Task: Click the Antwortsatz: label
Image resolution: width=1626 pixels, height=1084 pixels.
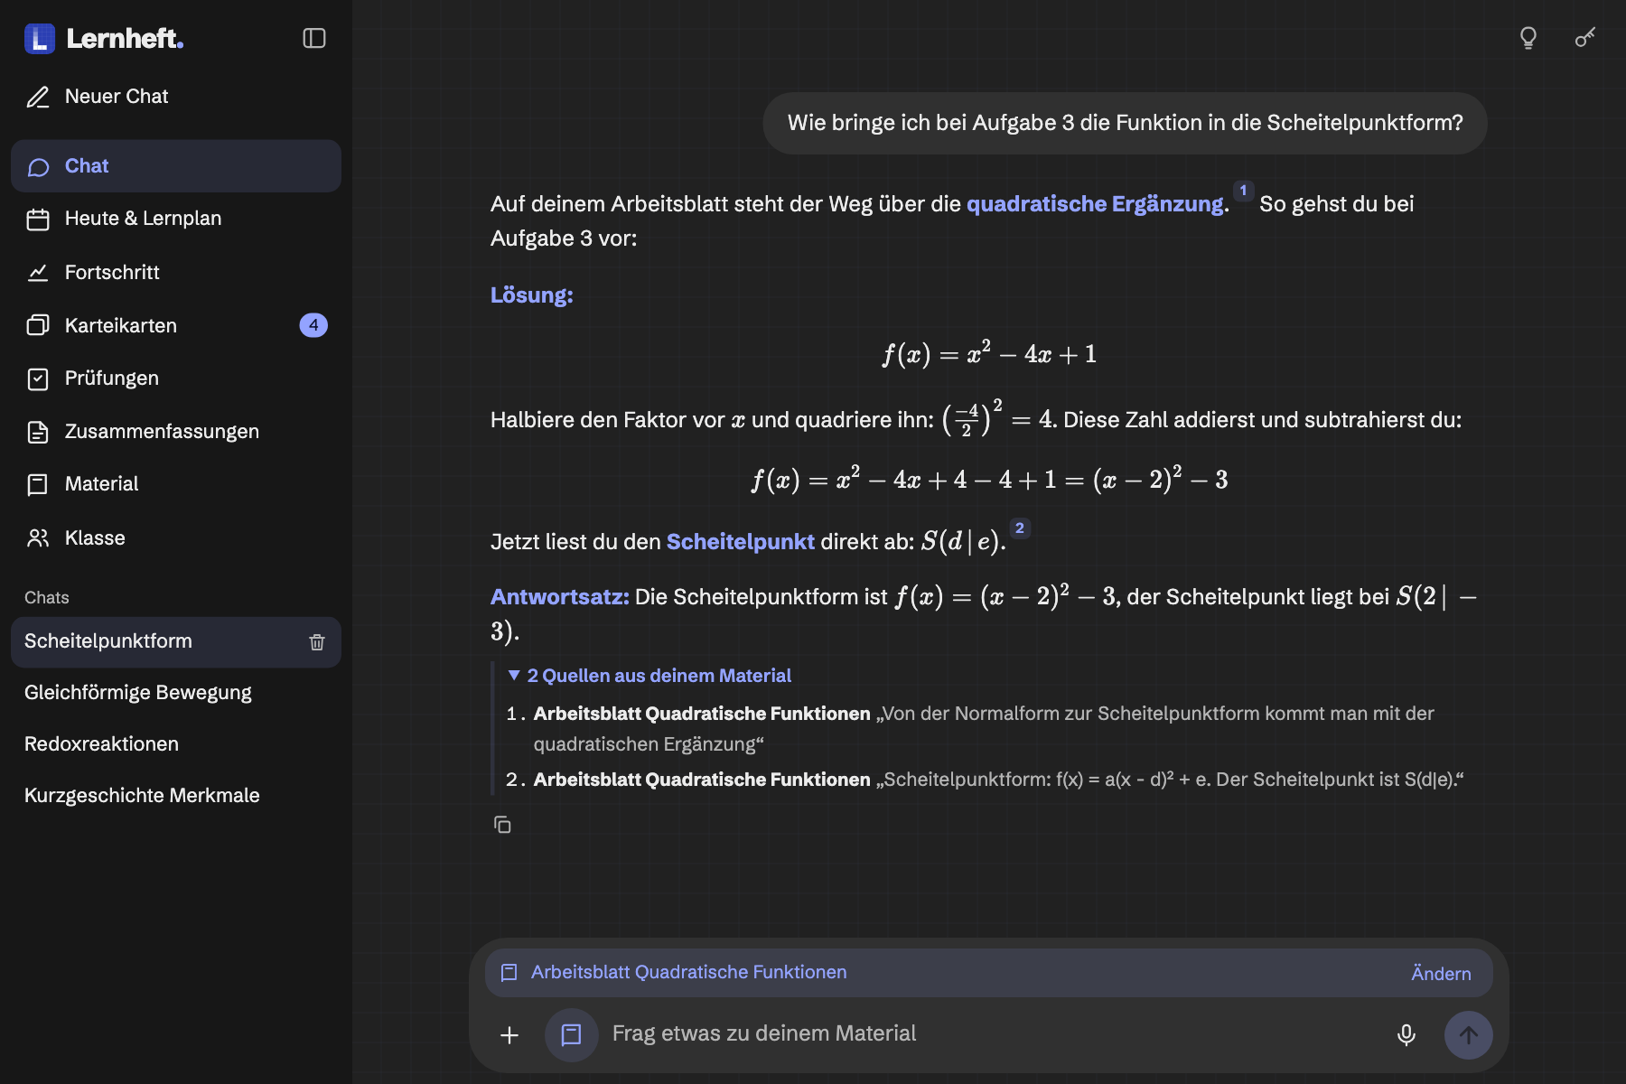Action: coord(559,597)
